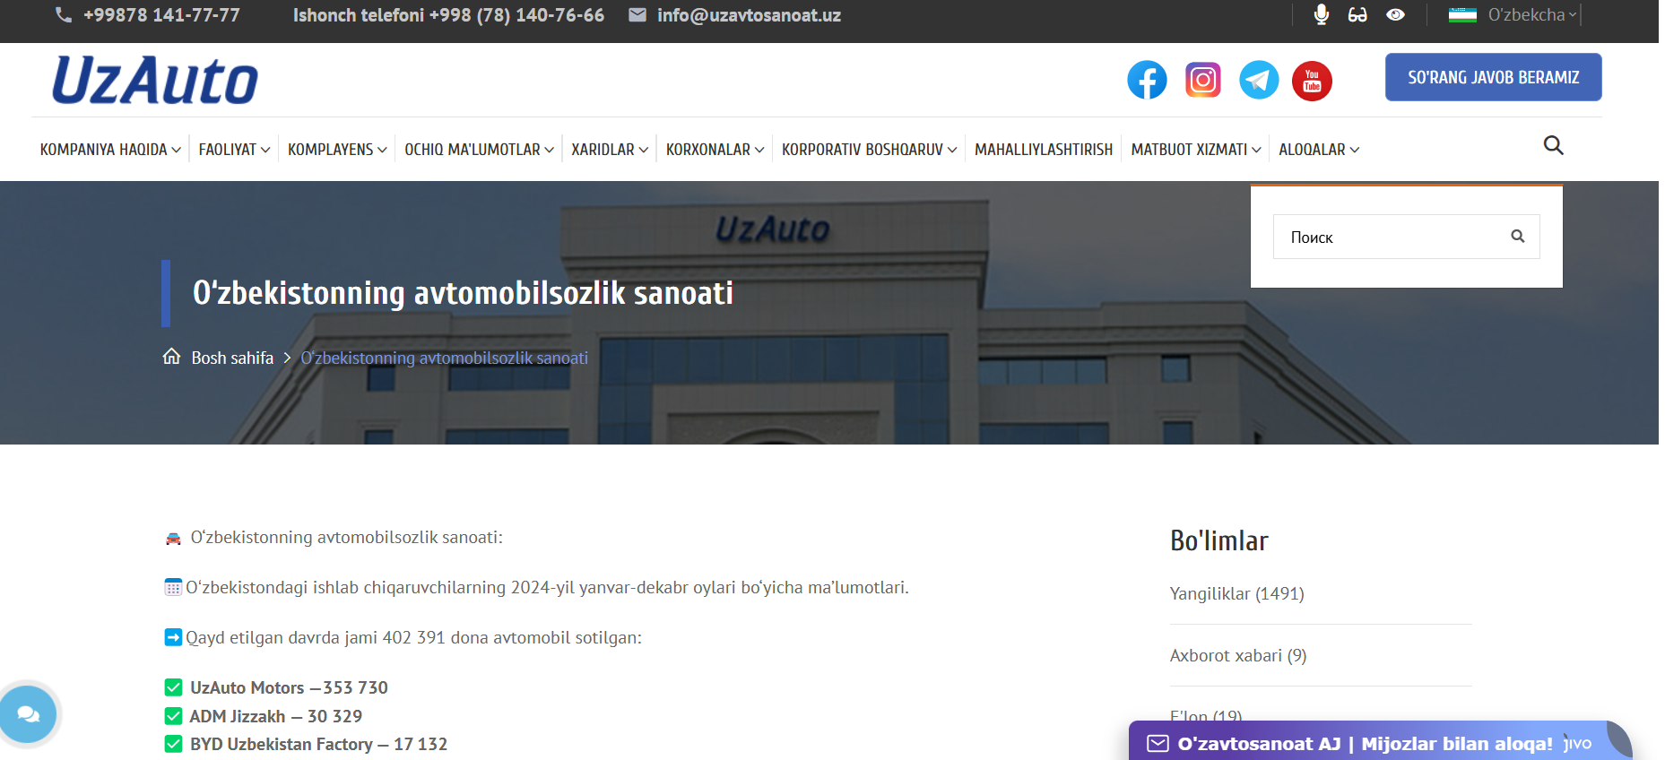Screen dimensions: 1665x760
Task: Click the line mentioning 402 391 dona avtomobil
Action: (413, 637)
